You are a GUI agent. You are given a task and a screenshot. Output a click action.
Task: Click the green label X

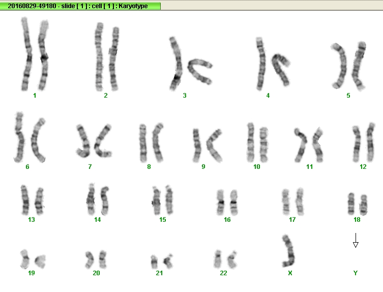[290, 273]
